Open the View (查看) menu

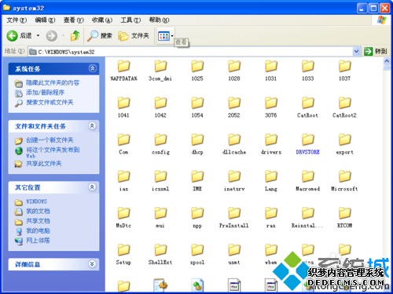[73, 20]
